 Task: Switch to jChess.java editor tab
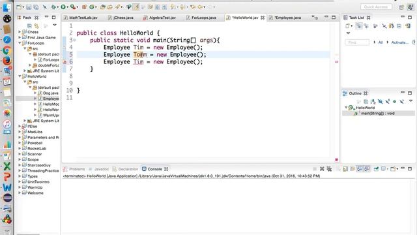123,18
